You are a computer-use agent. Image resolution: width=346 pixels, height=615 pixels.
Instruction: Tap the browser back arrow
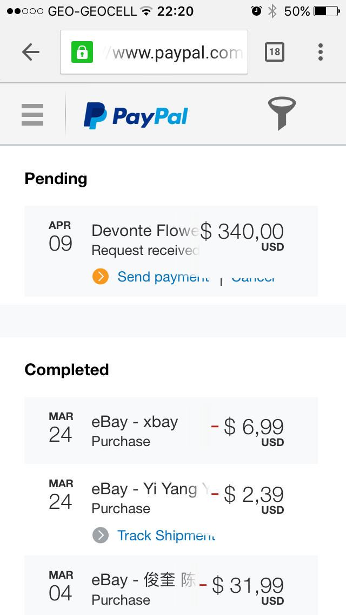[x=31, y=52]
